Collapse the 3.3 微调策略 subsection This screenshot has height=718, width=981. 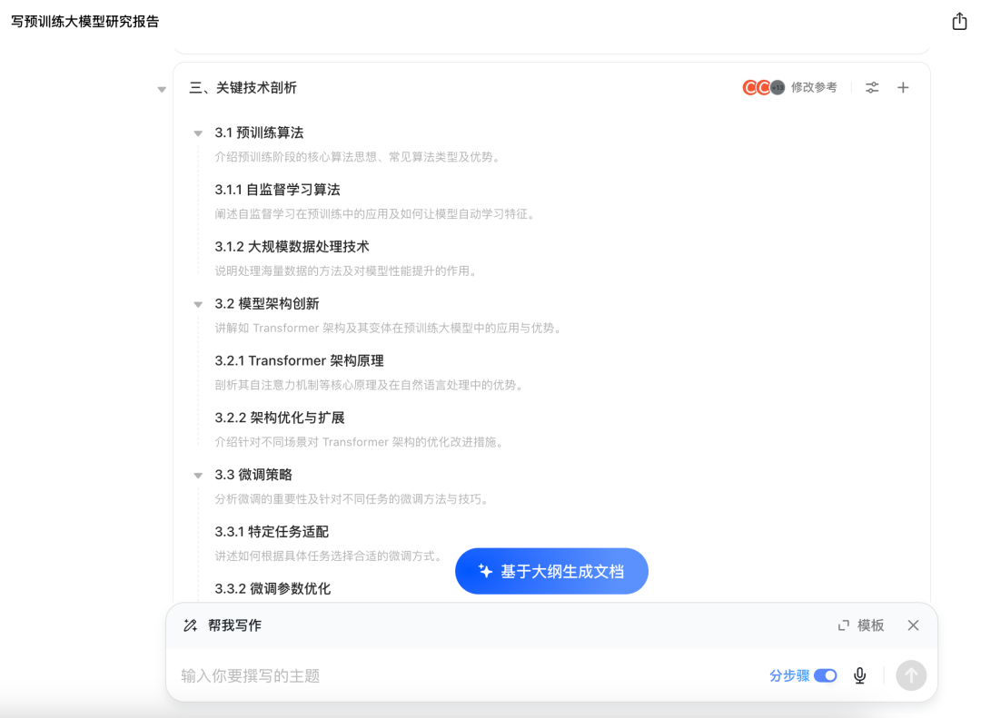pos(198,475)
